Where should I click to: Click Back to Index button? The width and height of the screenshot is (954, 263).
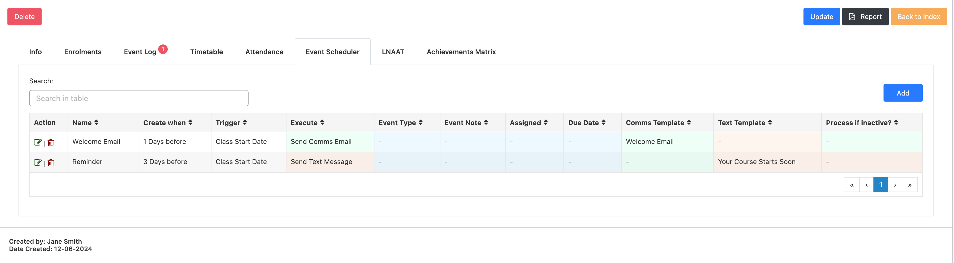(918, 17)
